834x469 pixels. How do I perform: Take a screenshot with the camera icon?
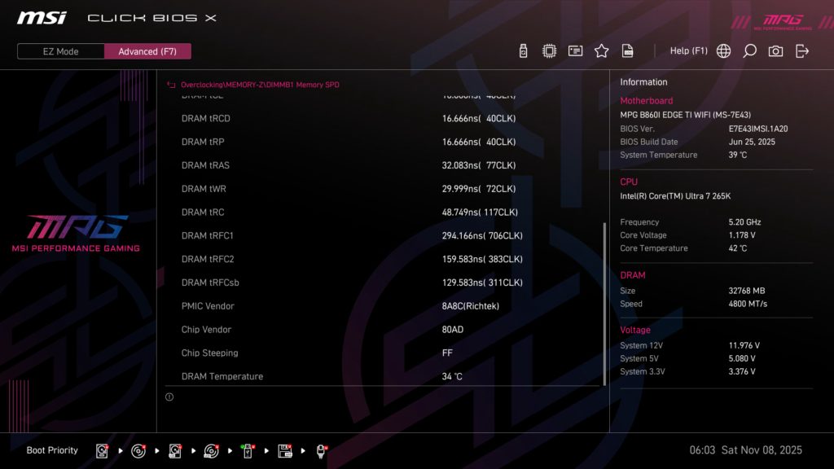click(775, 50)
